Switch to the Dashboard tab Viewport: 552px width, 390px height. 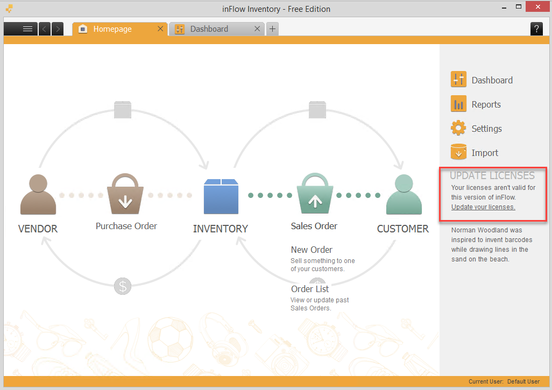[x=216, y=29]
